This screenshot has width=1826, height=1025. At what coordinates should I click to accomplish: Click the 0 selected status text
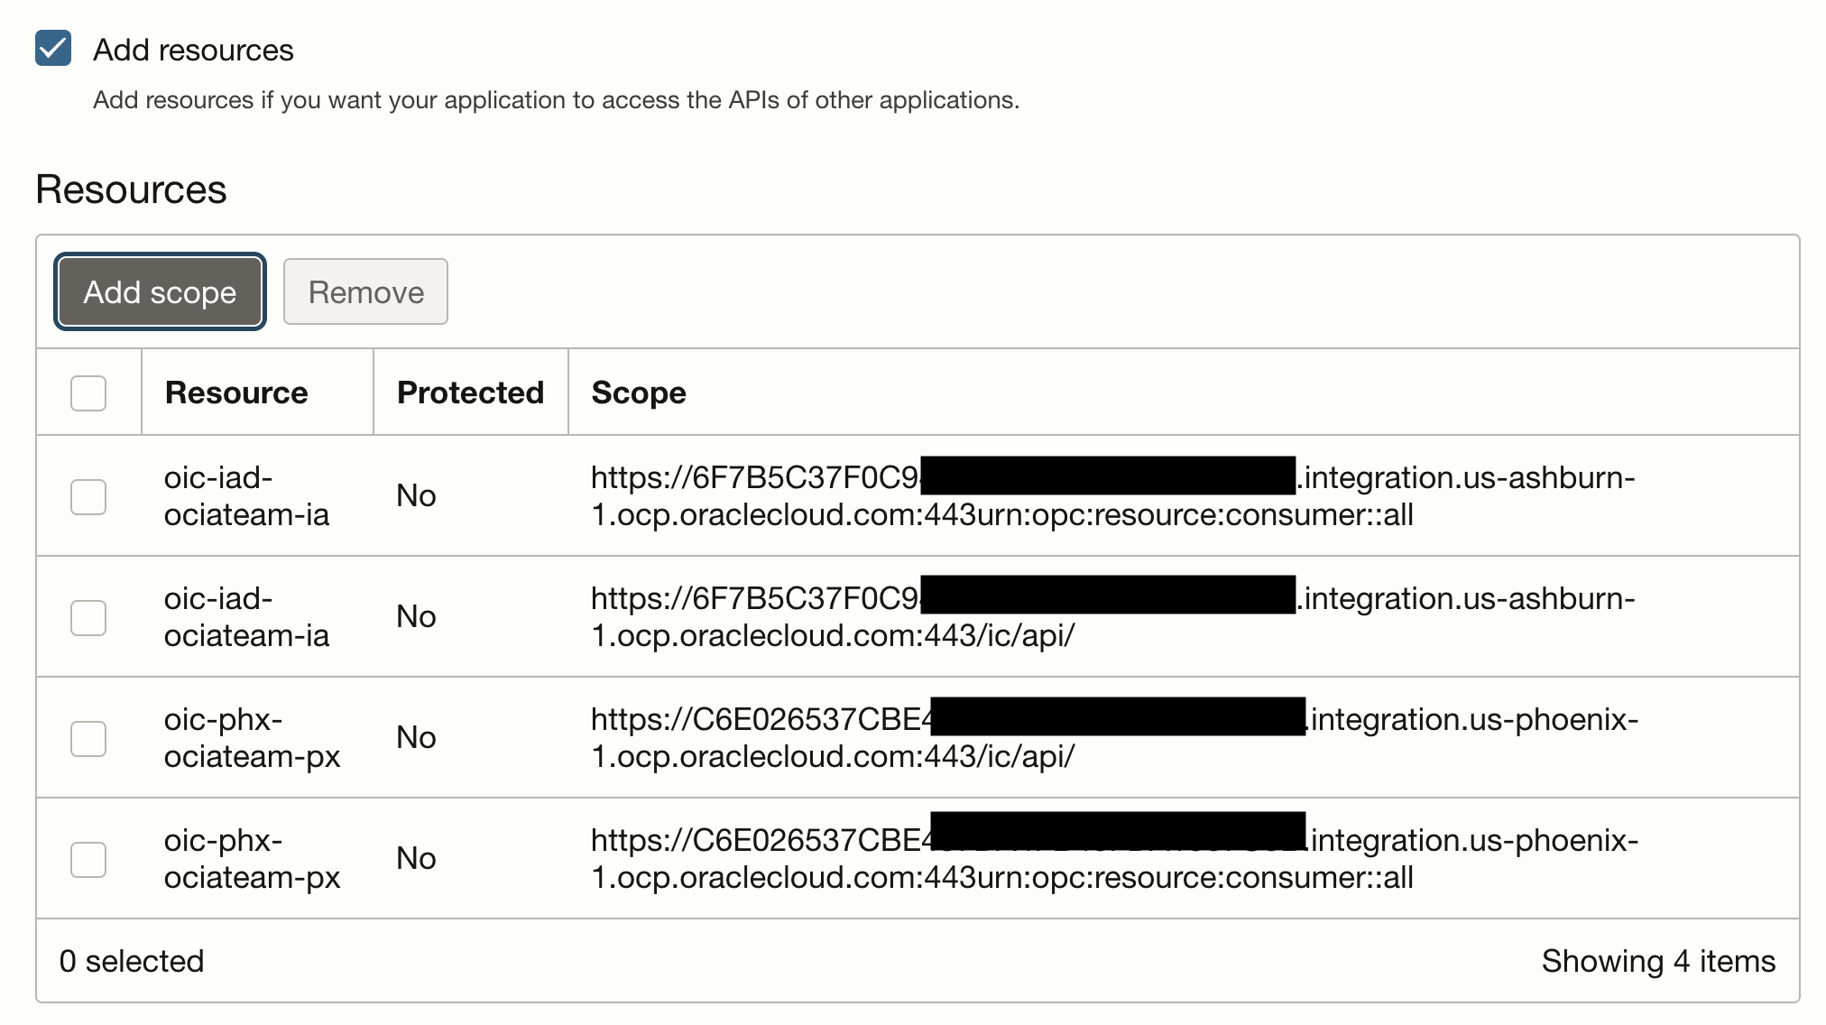[132, 962]
